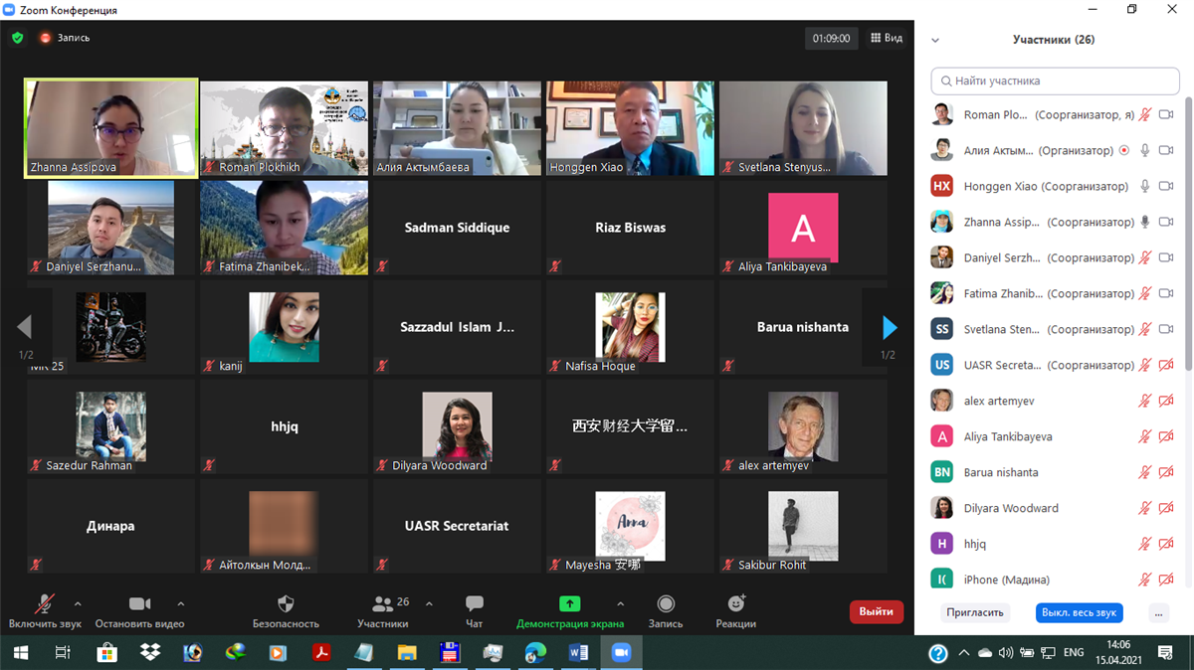1194x670 pixels.
Task: Click the Пригласить invite button
Action: 974,613
